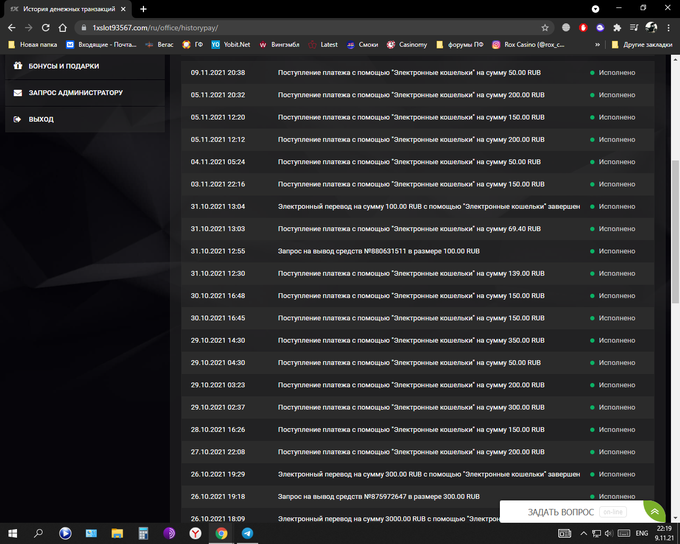Open the форумы ПФ bookmarks folder

[x=460, y=45]
